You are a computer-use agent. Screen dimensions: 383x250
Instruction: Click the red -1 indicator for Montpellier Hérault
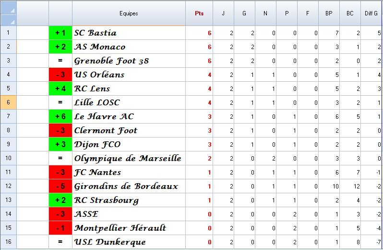pyautogui.click(x=60, y=228)
